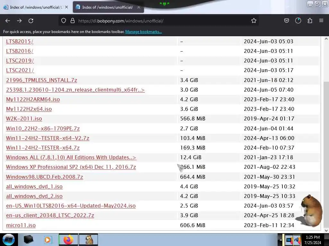Bookmark this page with the star icon

(x=254, y=21)
